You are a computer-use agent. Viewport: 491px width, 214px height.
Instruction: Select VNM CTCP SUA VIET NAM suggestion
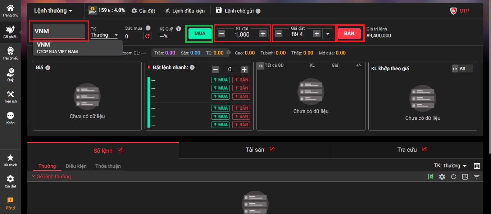(78, 48)
